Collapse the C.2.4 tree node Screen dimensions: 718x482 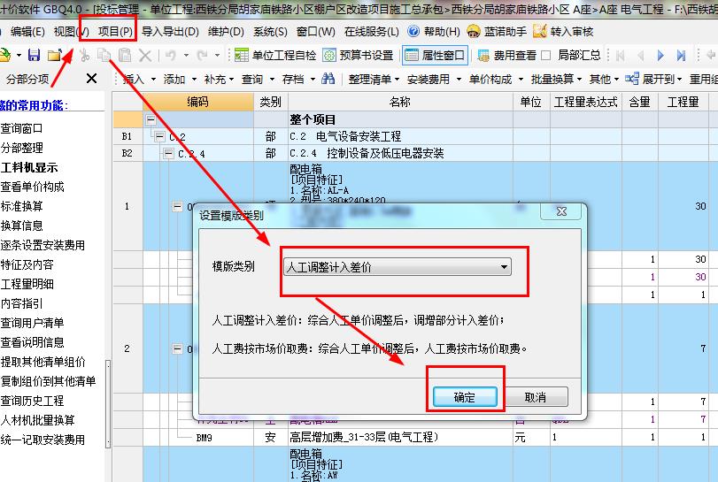pos(168,153)
